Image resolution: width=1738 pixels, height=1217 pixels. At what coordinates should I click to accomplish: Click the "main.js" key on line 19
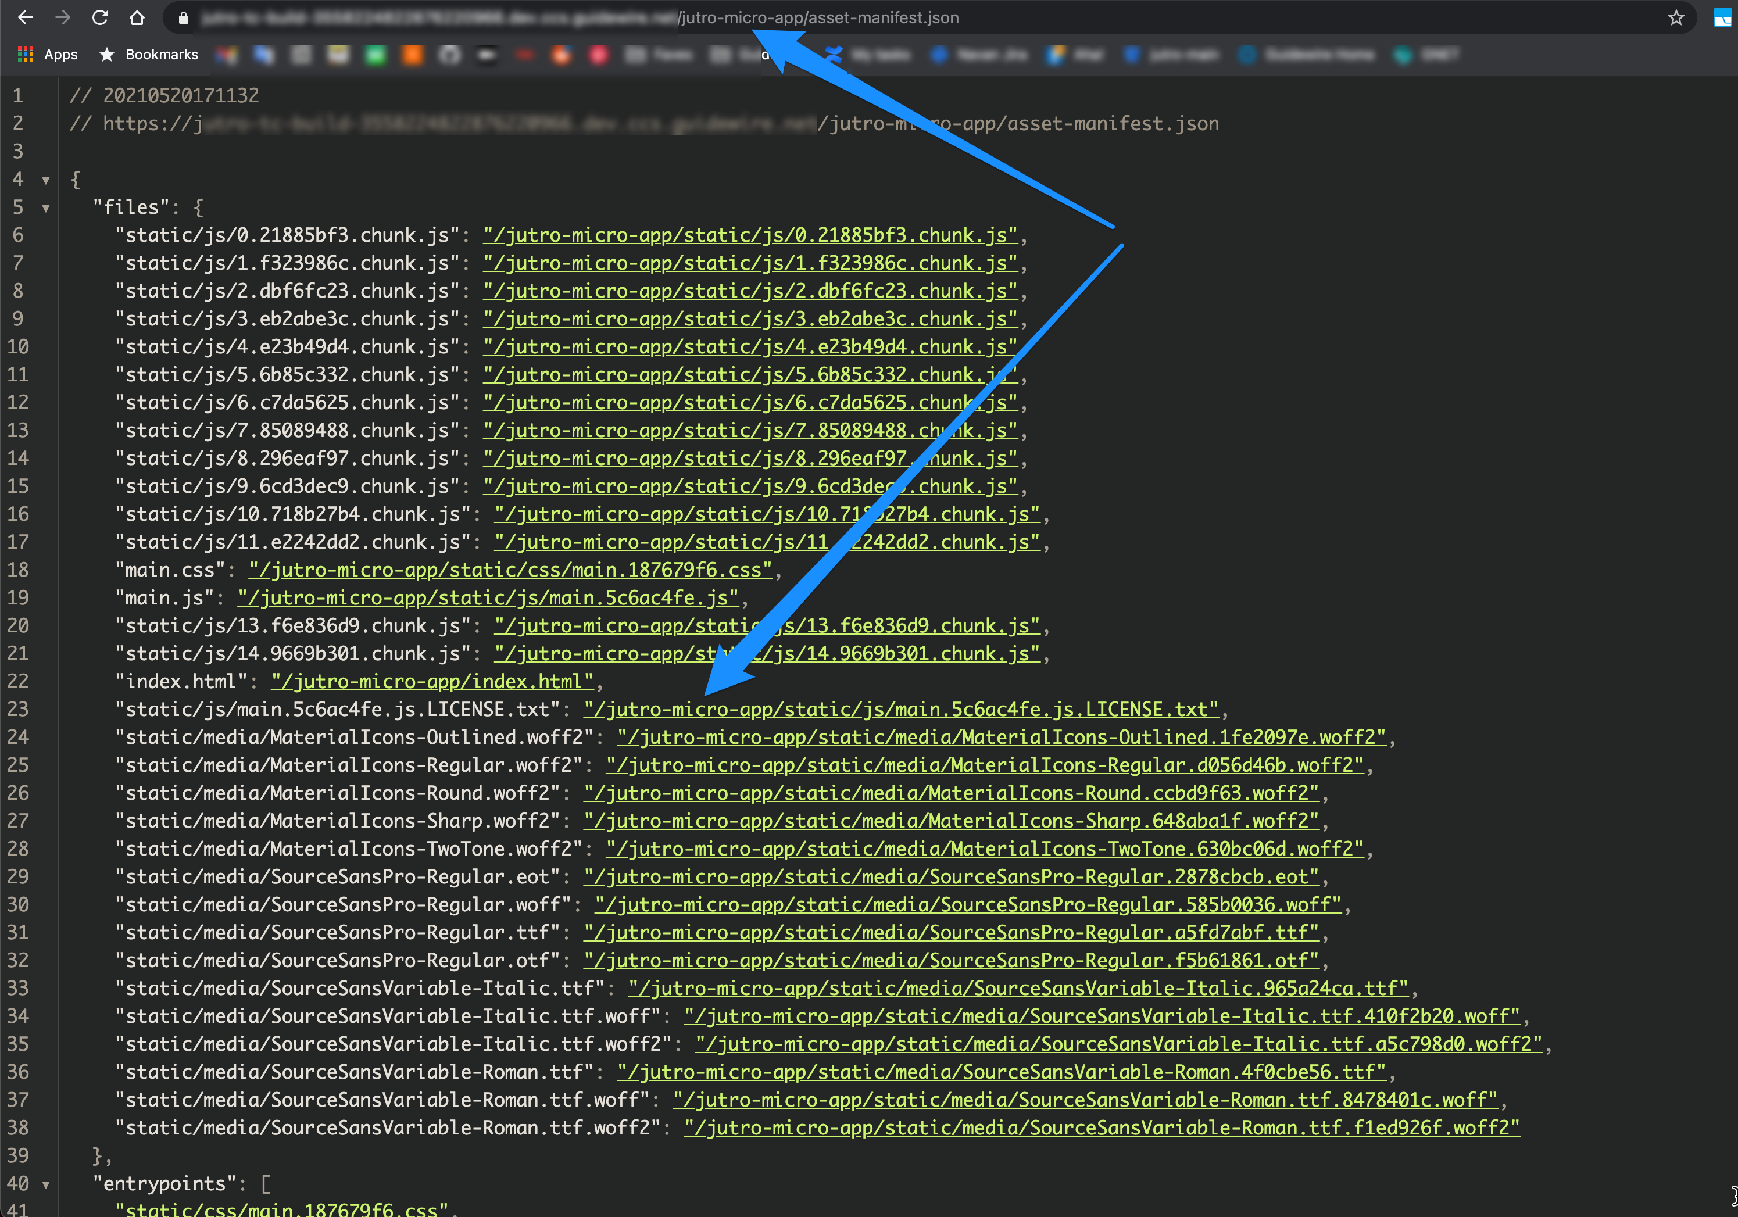click(164, 598)
